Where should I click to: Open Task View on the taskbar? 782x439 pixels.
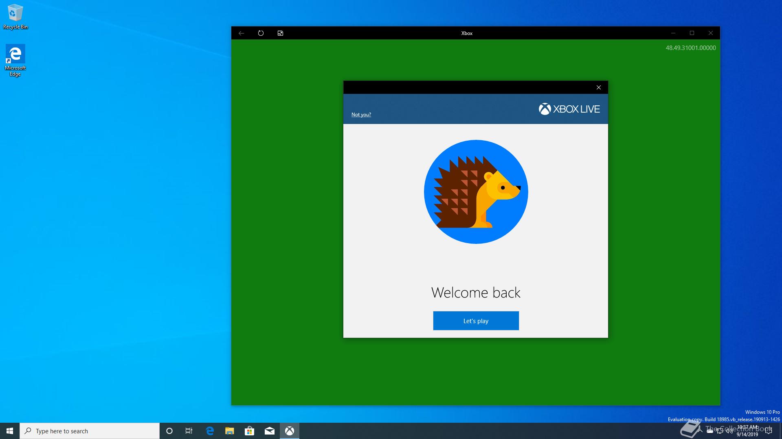point(189,431)
